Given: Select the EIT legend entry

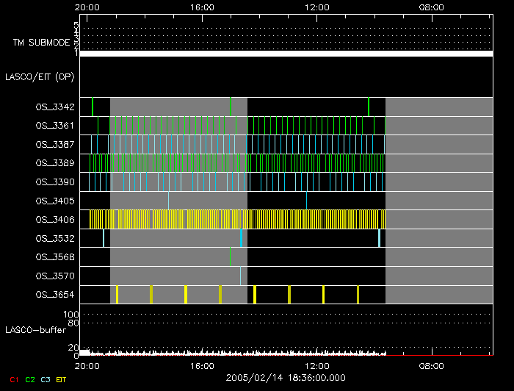Looking at the screenshot, I should pyautogui.click(x=62, y=379).
